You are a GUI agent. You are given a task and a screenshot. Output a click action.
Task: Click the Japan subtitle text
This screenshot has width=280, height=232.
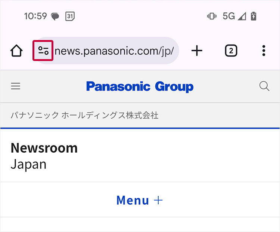[28, 164]
